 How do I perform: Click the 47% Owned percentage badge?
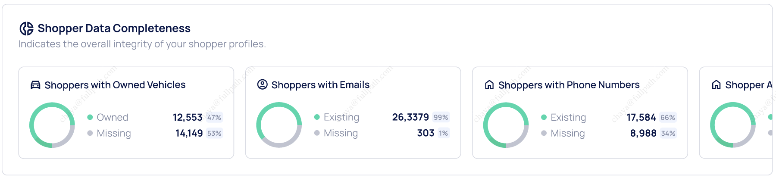(214, 117)
